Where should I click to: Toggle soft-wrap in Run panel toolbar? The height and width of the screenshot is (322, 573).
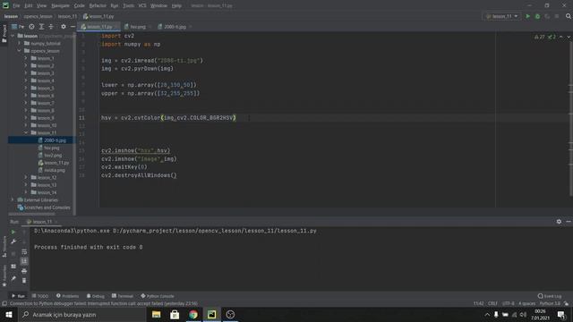[x=24, y=252]
